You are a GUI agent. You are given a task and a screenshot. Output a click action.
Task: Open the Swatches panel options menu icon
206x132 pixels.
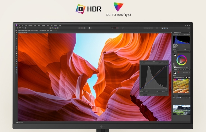pyautogui.click(x=190, y=70)
